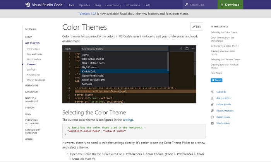
Task: Open the Subscribe link
Action: [221, 92]
